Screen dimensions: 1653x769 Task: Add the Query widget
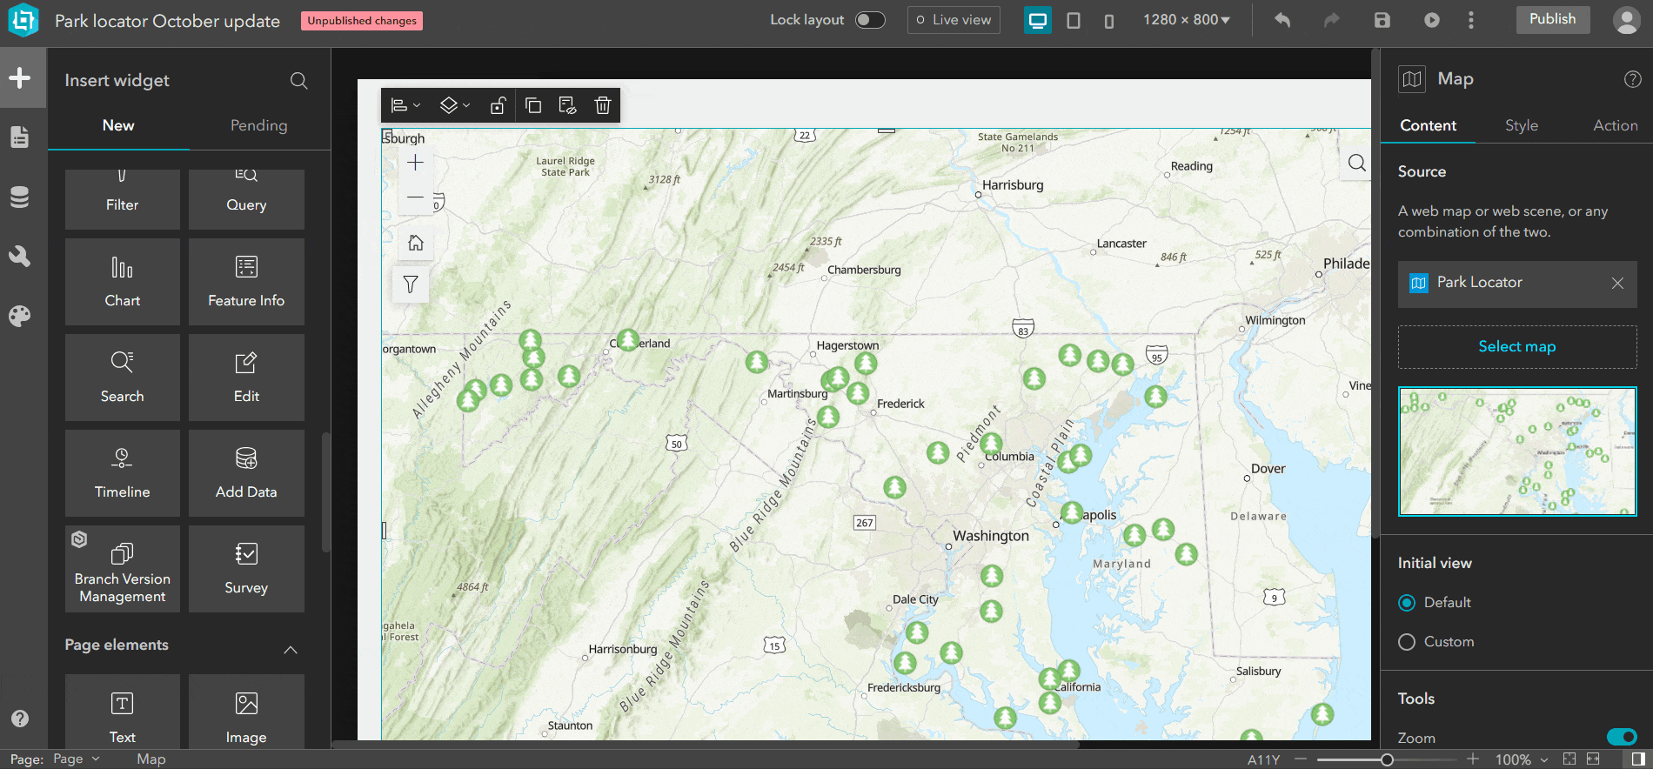(x=246, y=199)
